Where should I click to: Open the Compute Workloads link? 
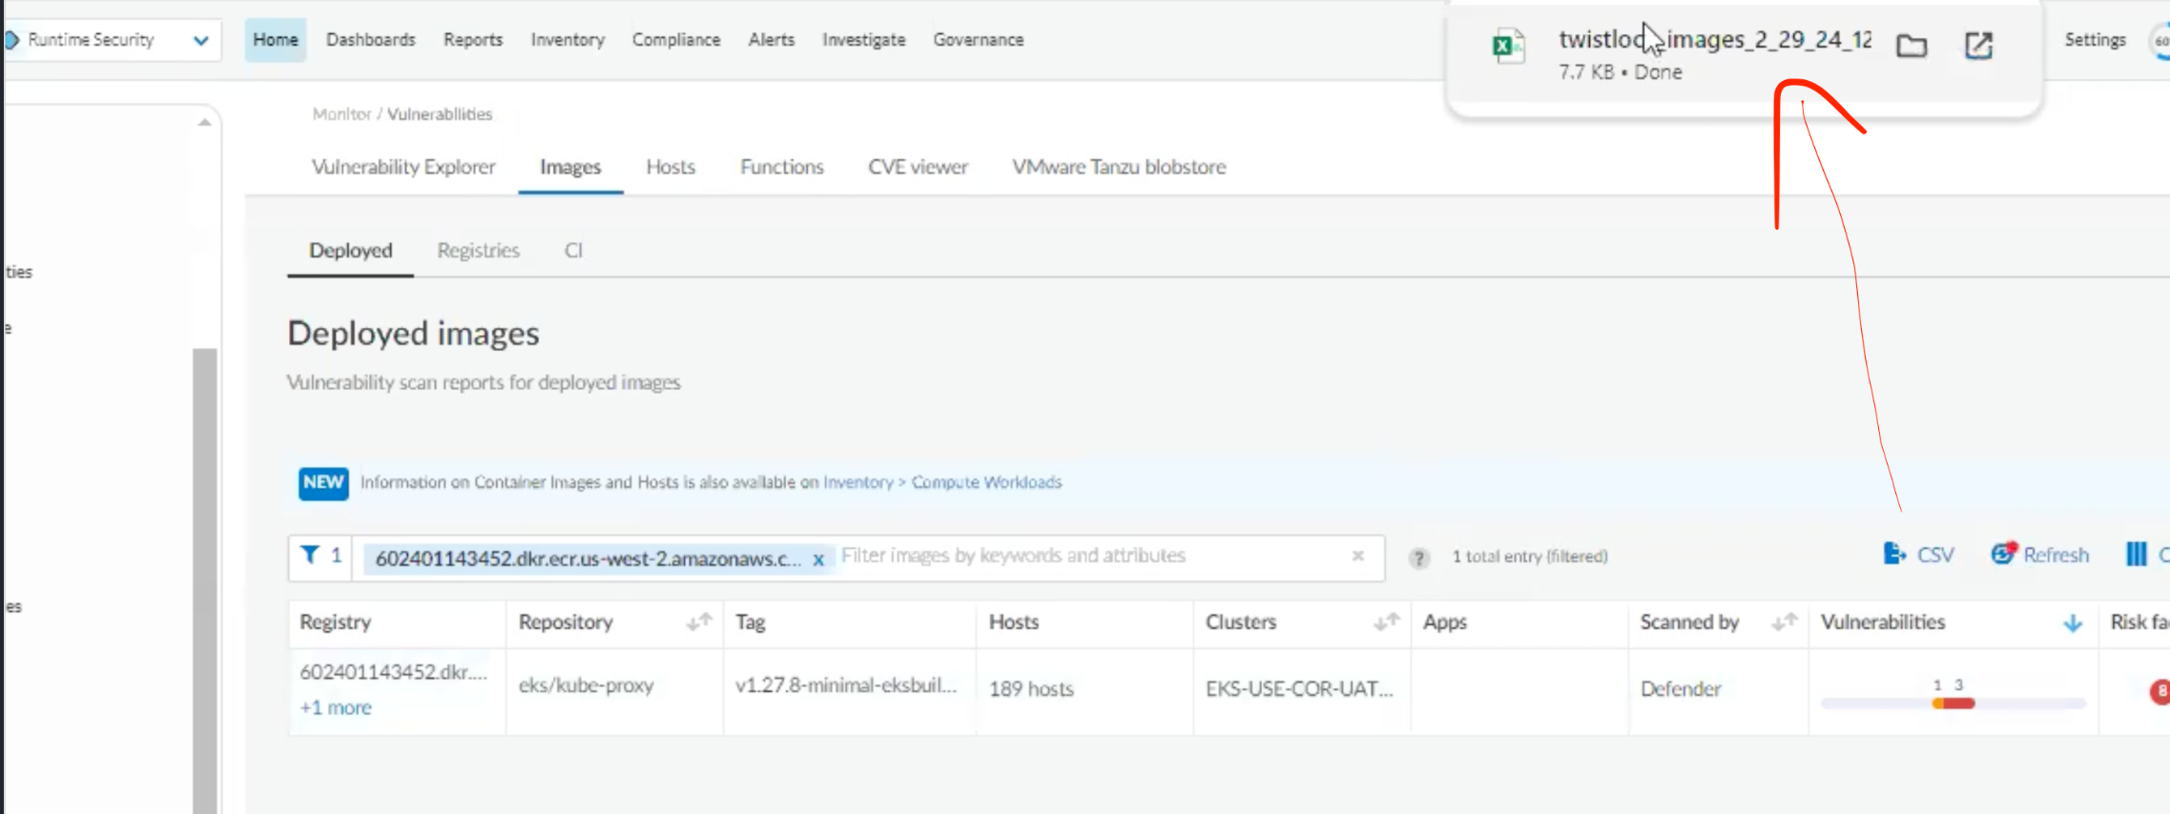pyautogui.click(x=986, y=482)
